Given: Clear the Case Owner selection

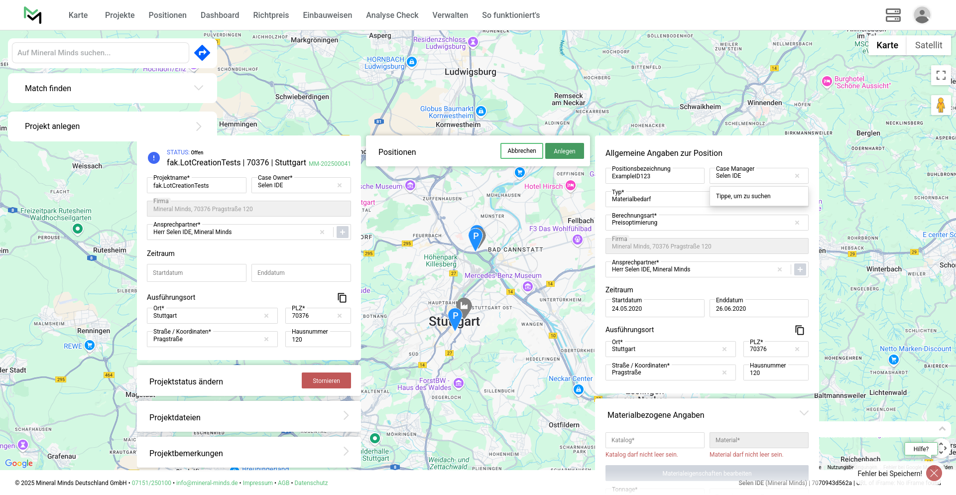Looking at the screenshot, I should coord(340,185).
